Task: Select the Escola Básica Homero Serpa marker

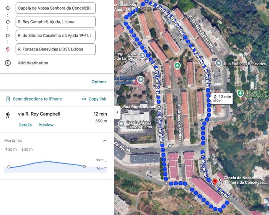Action: 121,124
